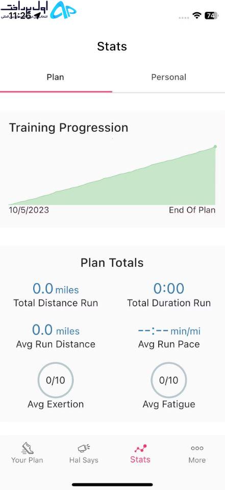This screenshot has width=225, height=490.
Task: Open the More three-dots icon
Action: click(x=197, y=448)
